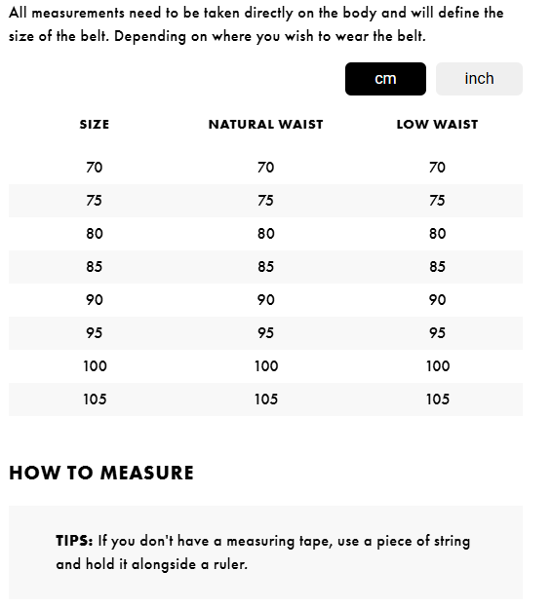This screenshot has height=609, width=552.
Task: Select size 100 in the Size column
Action: 95,366
